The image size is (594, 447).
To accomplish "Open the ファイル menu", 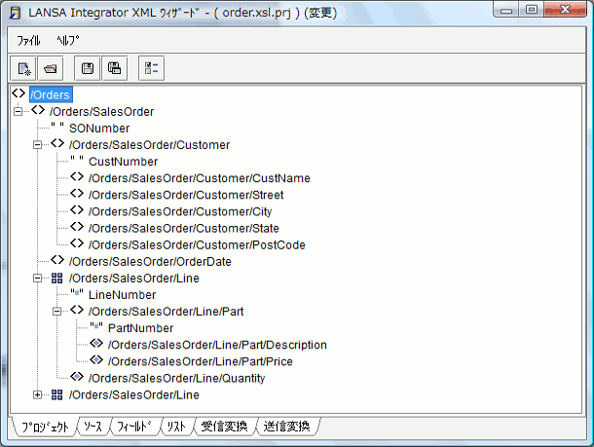I will [x=28, y=40].
